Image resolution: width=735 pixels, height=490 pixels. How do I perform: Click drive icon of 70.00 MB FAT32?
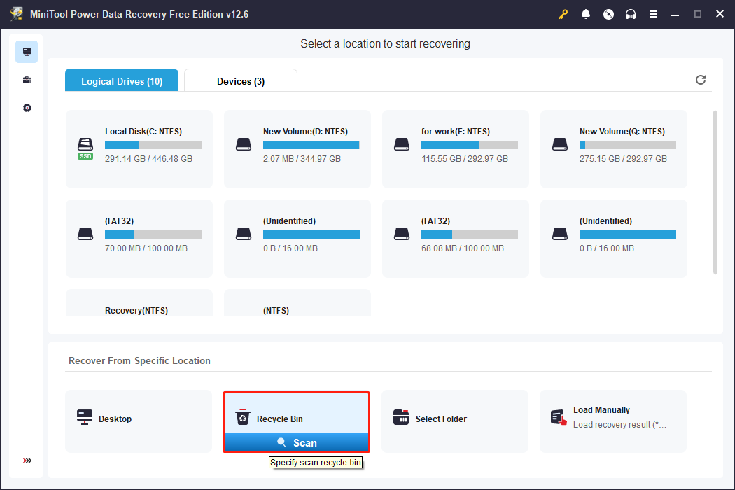coord(85,234)
